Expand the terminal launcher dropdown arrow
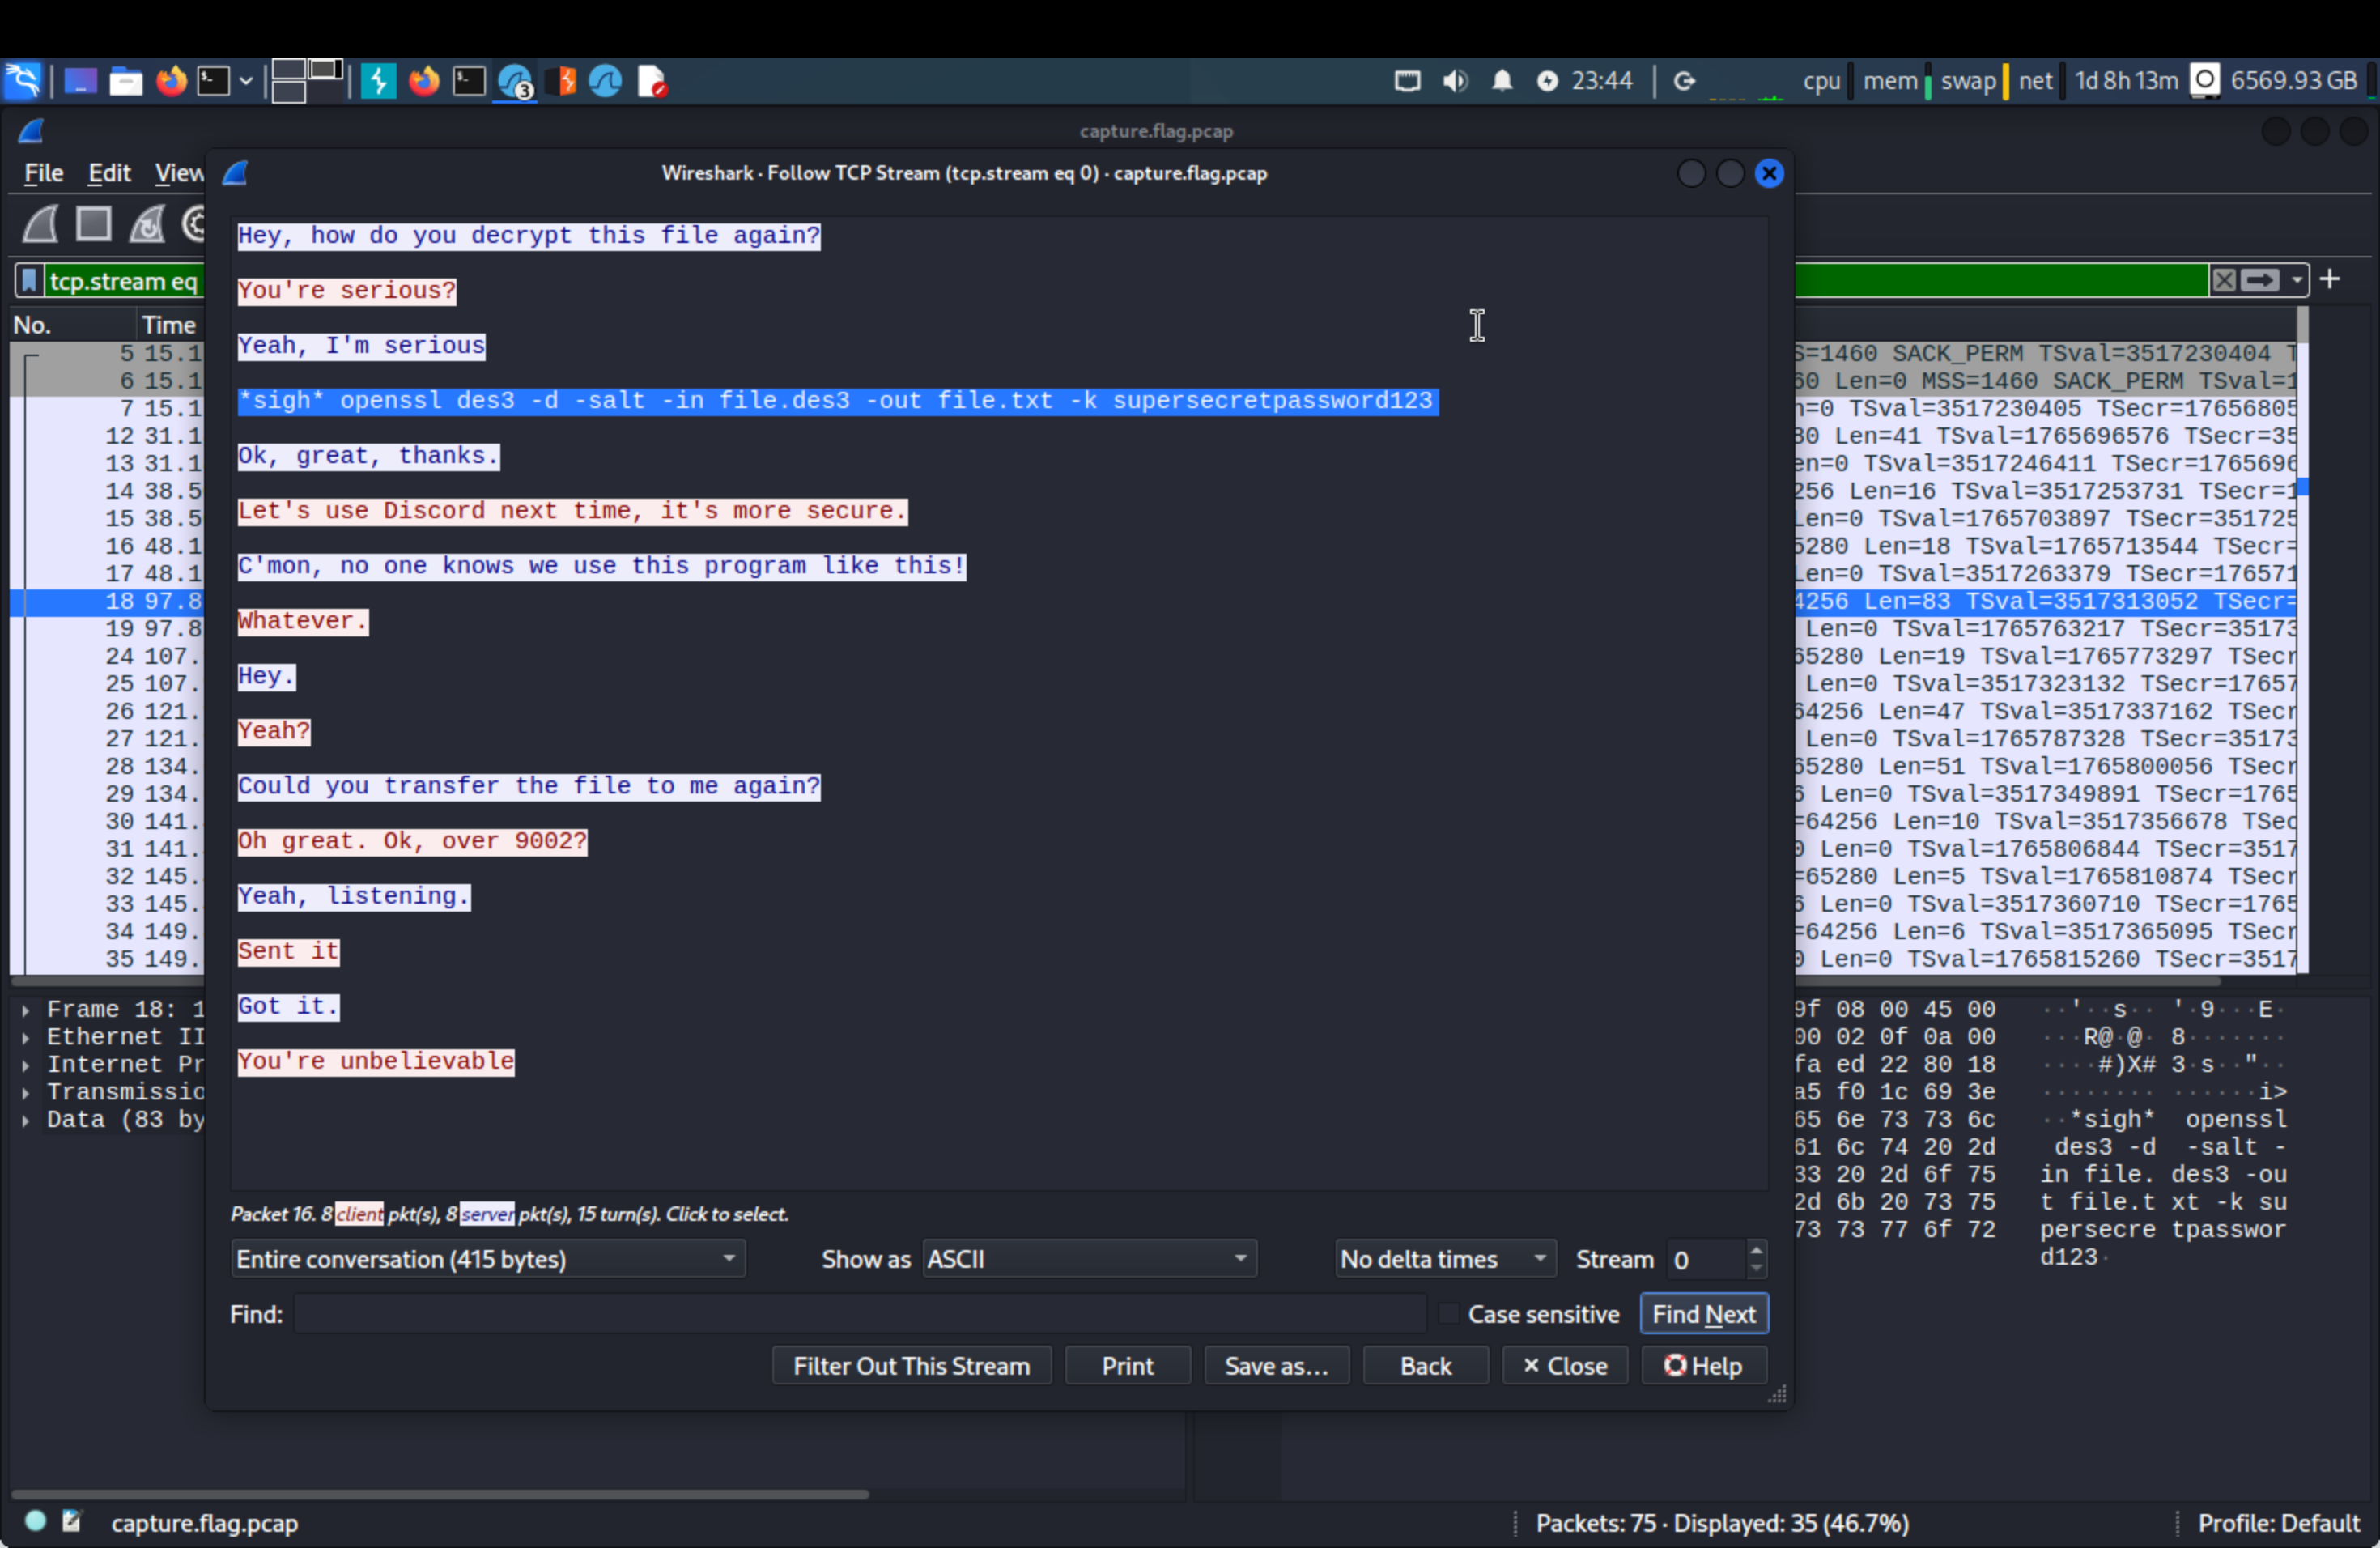This screenshot has width=2380, height=1548. pyautogui.click(x=245, y=81)
